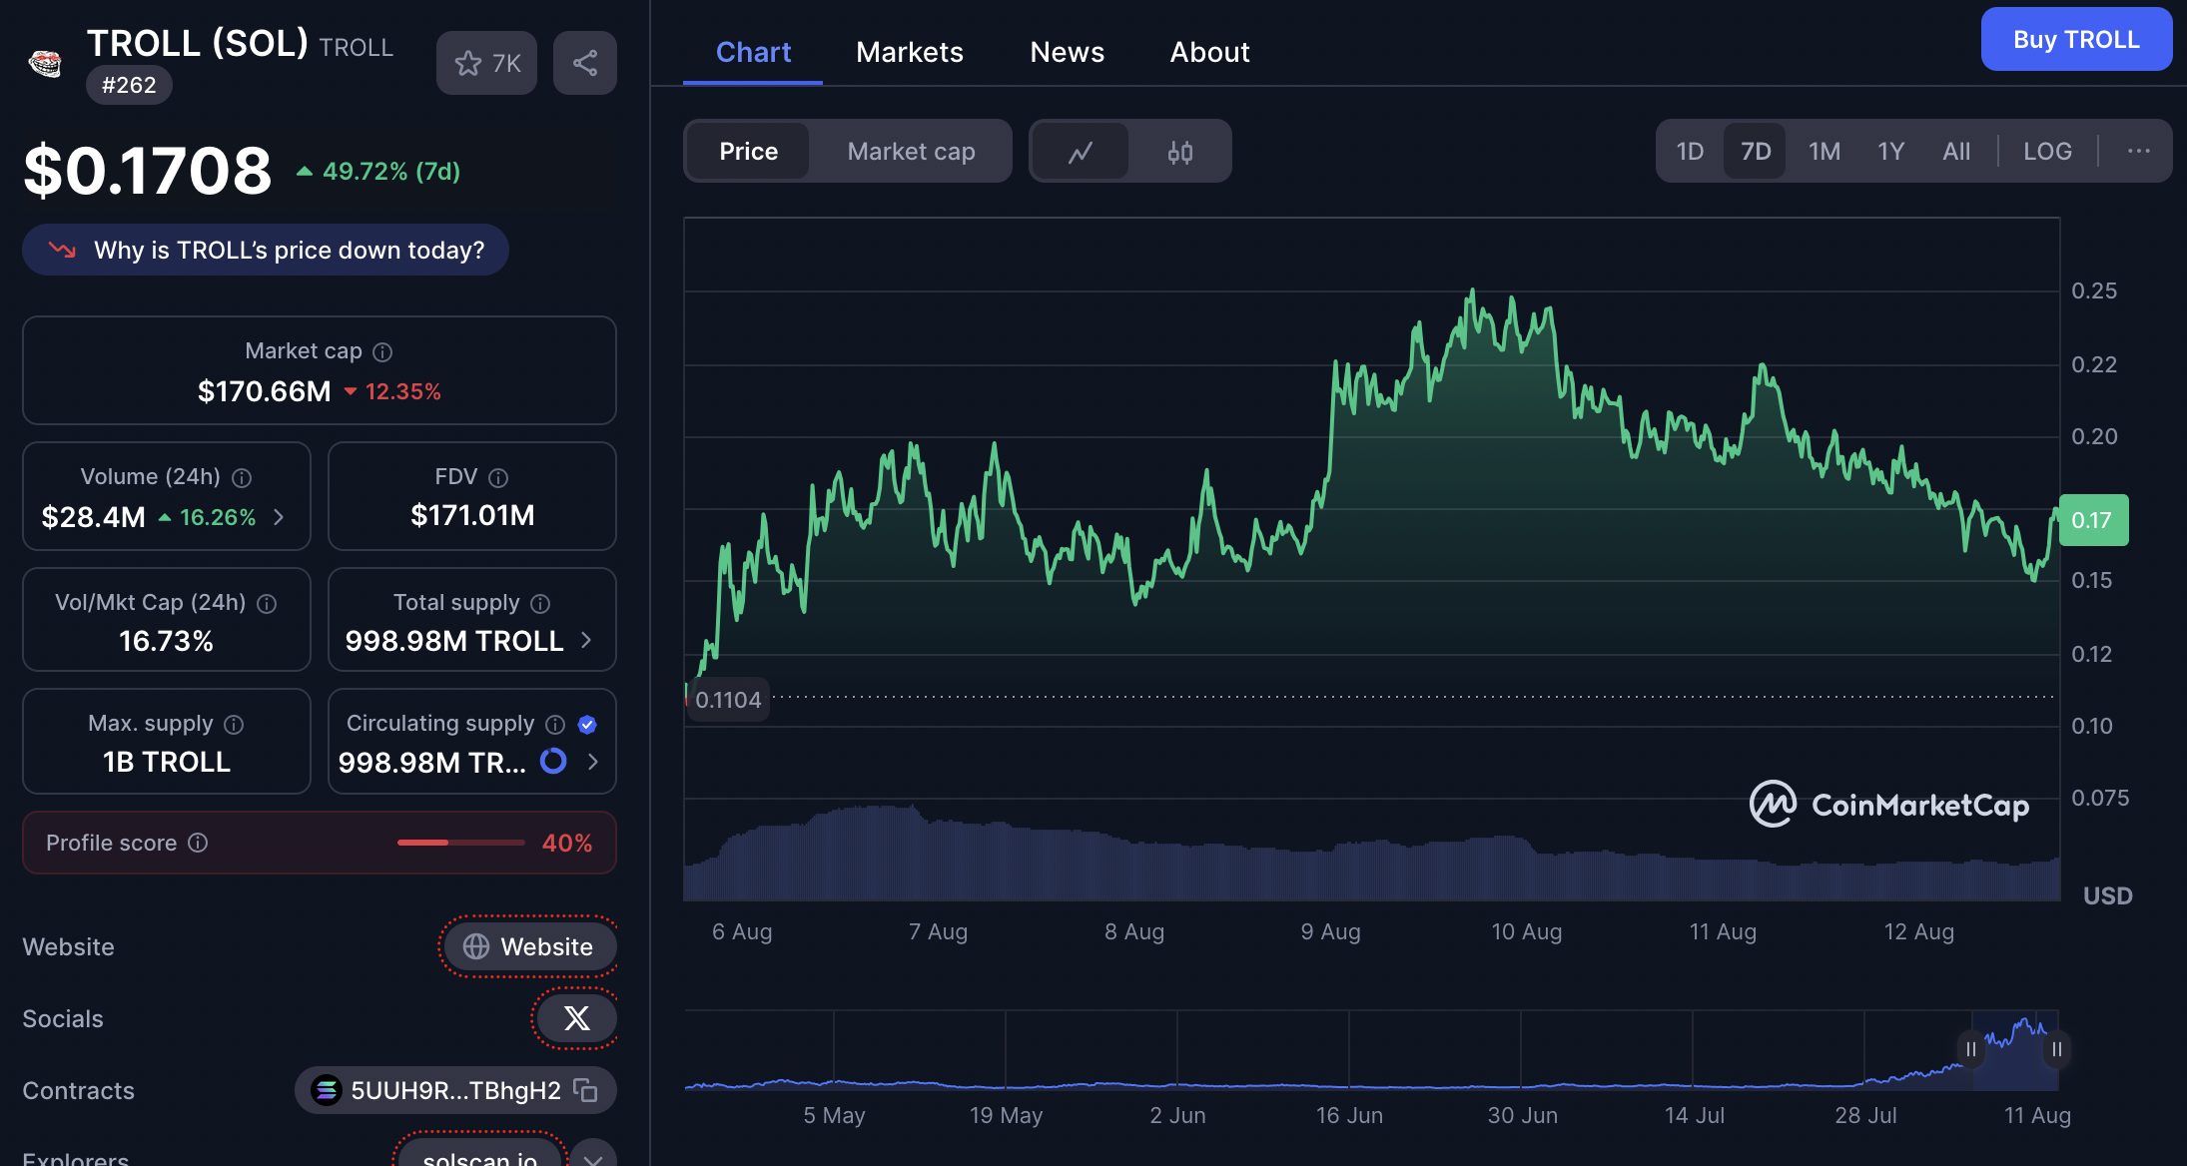Click the 16.26% volume change value

(208, 517)
